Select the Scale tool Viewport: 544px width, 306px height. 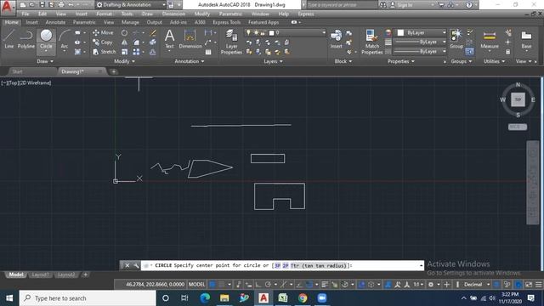124,52
